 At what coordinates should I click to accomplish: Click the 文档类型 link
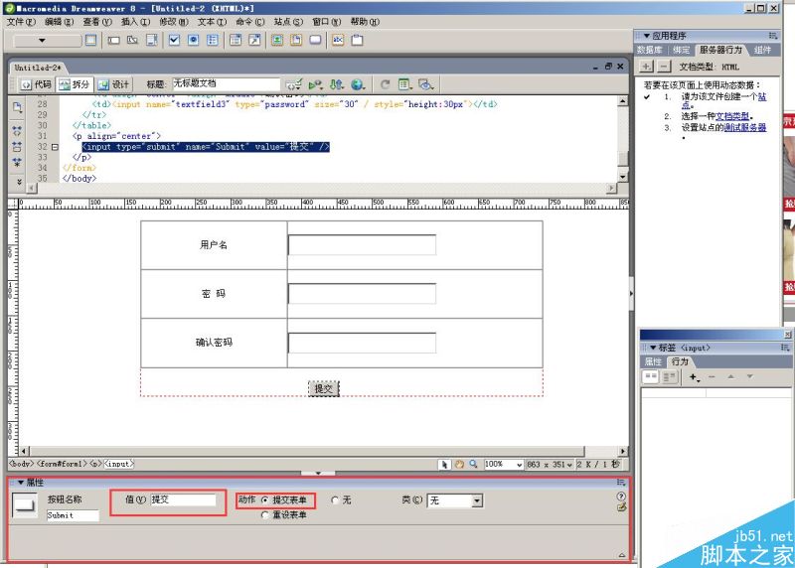[732, 116]
